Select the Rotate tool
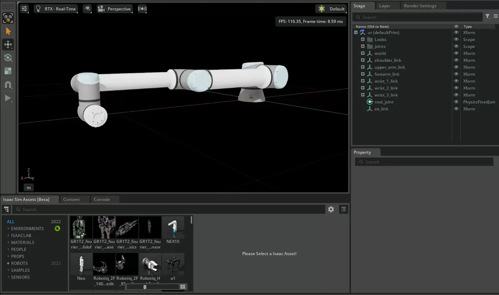 point(8,58)
